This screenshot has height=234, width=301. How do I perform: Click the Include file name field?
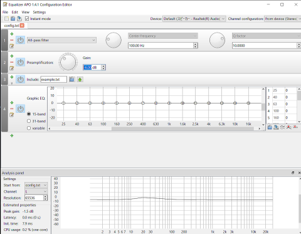point(54,80)
